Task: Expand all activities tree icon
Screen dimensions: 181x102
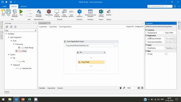Action: coord(7,27)
